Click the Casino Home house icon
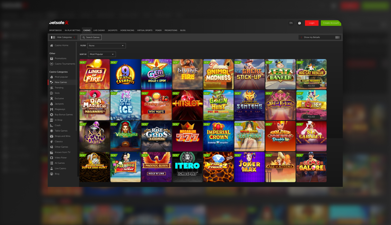 click(x=52, y=46)
